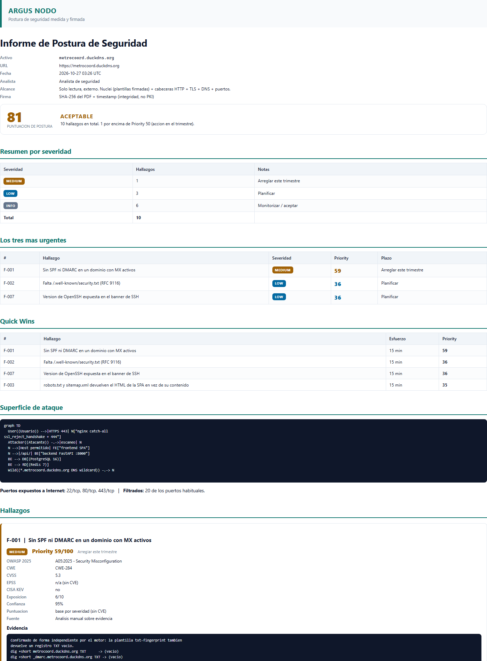Click the MEDIUM badge in the F-001 finding card
487x661 pixels.
17,552
